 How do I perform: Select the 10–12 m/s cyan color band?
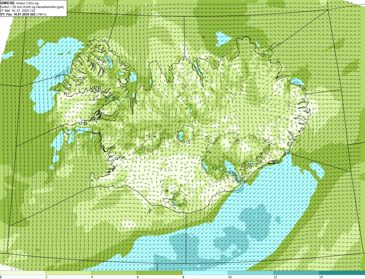[x=251, y=273]
